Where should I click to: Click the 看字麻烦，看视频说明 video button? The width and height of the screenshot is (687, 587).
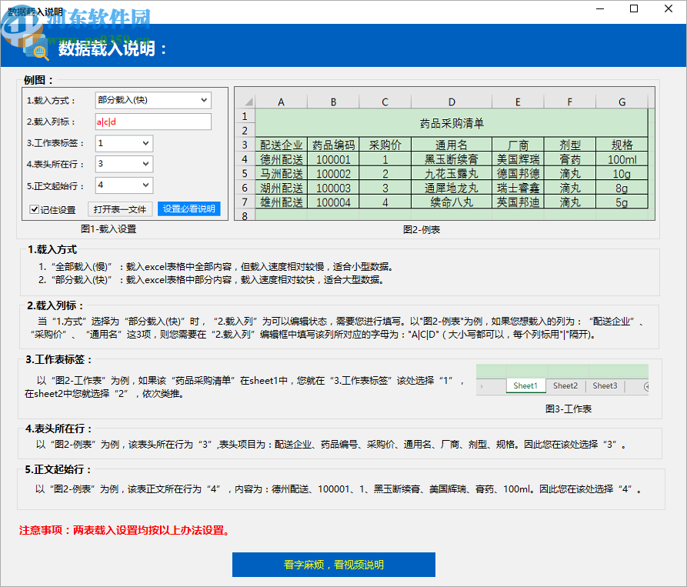(333, 564)
